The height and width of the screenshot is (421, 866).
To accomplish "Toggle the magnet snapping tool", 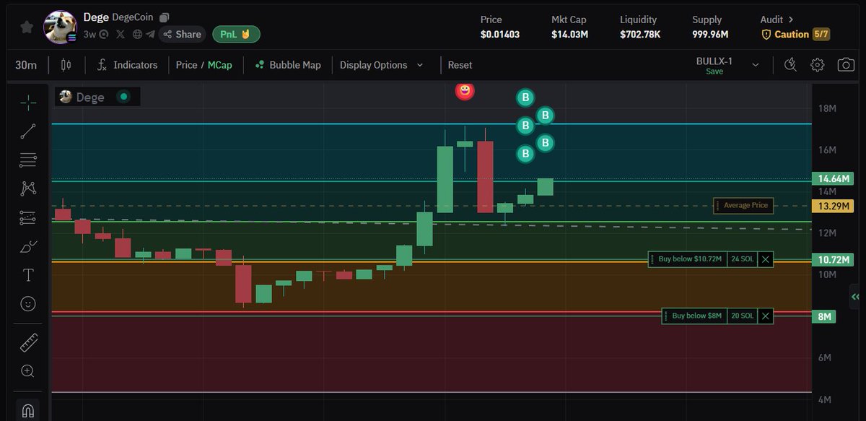I will click(28, 411).
